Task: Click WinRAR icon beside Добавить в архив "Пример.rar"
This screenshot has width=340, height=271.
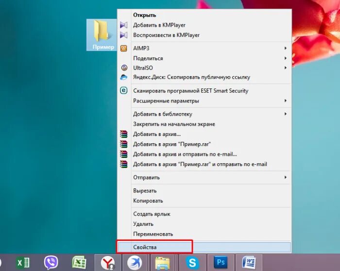Action: (123, 144)
